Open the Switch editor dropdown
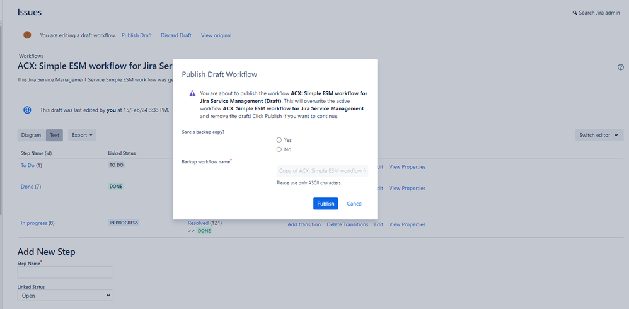This screenshot has height=309, width=629. point(599,135)
